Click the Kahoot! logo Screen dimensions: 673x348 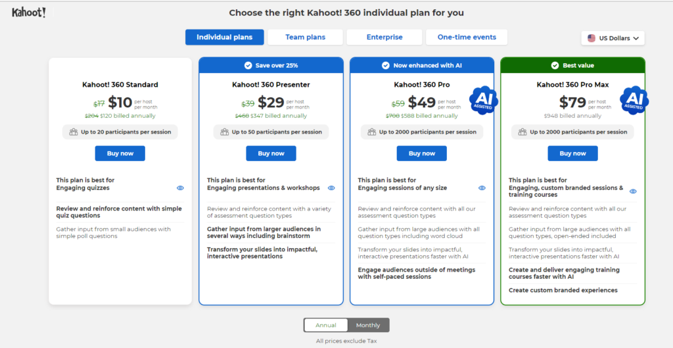(x=29, y=13)
